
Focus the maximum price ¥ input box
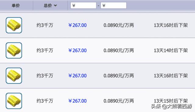click(x=114, y=5)
